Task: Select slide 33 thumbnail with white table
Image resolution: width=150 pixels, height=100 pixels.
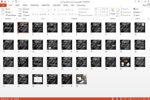Action: tap(37, 79)
